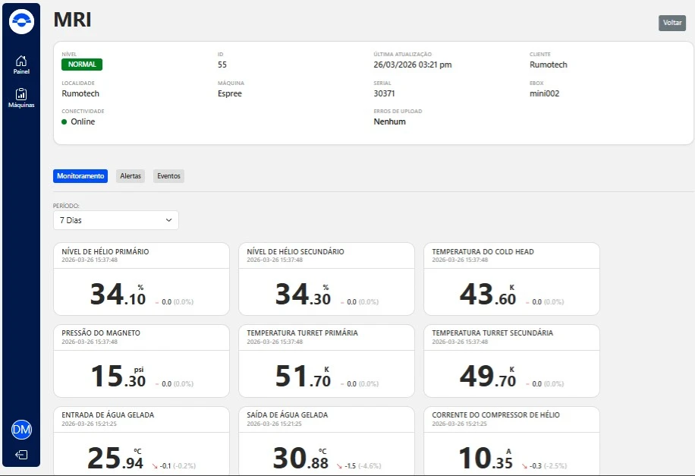The image size is (695, 476).
Task: Click the green Online status indicator
Action: point(64,121)
